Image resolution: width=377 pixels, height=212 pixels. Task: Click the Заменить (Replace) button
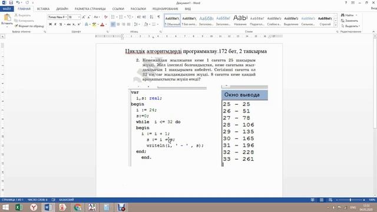349,21
